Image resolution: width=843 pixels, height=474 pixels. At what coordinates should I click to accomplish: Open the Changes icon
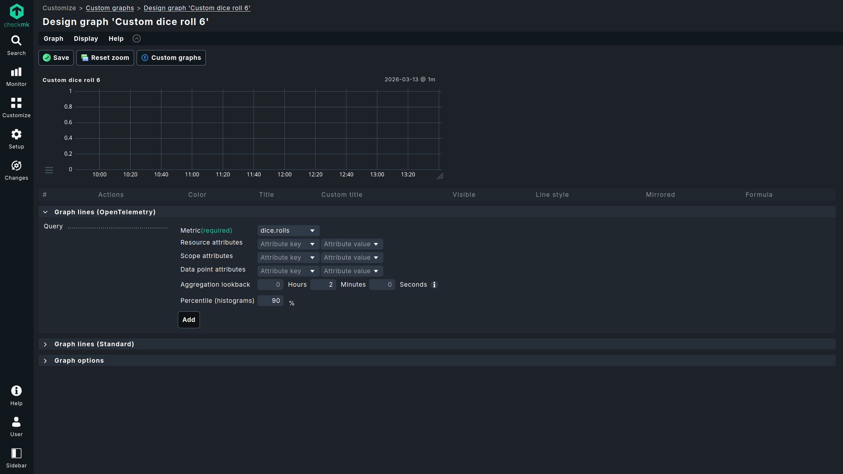click(16, 166)
